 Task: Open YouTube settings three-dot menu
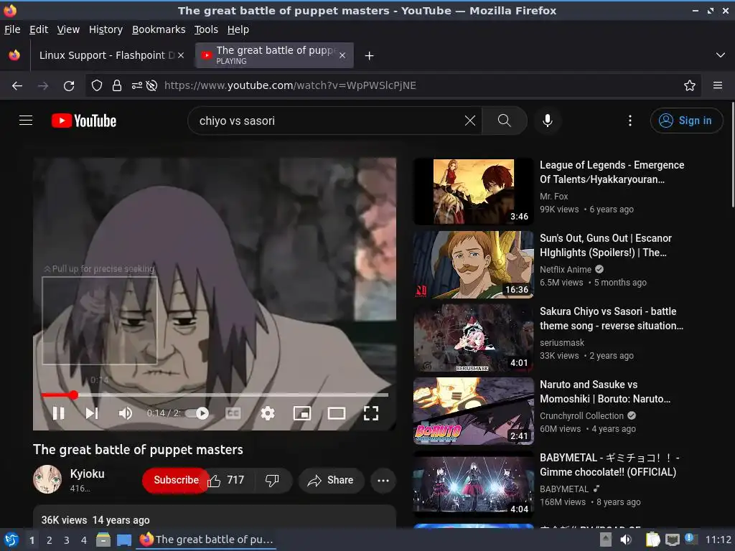click(630, 121)
